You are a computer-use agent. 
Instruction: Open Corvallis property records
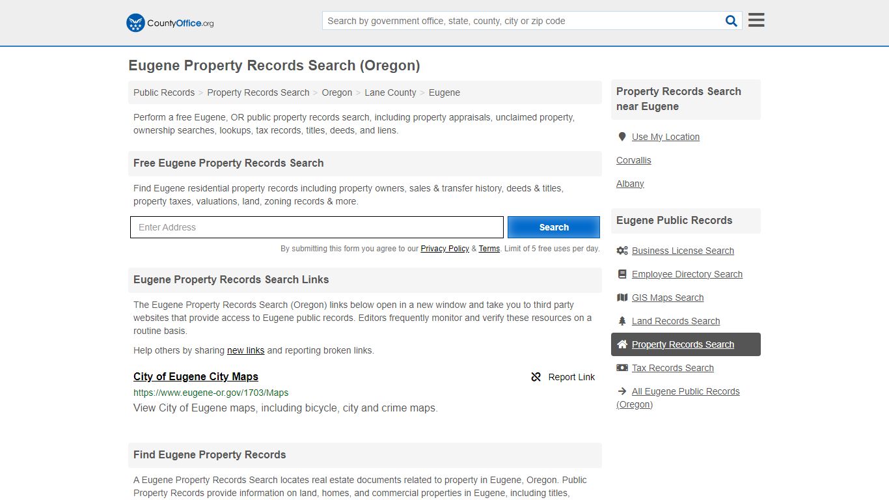point(634,160)
